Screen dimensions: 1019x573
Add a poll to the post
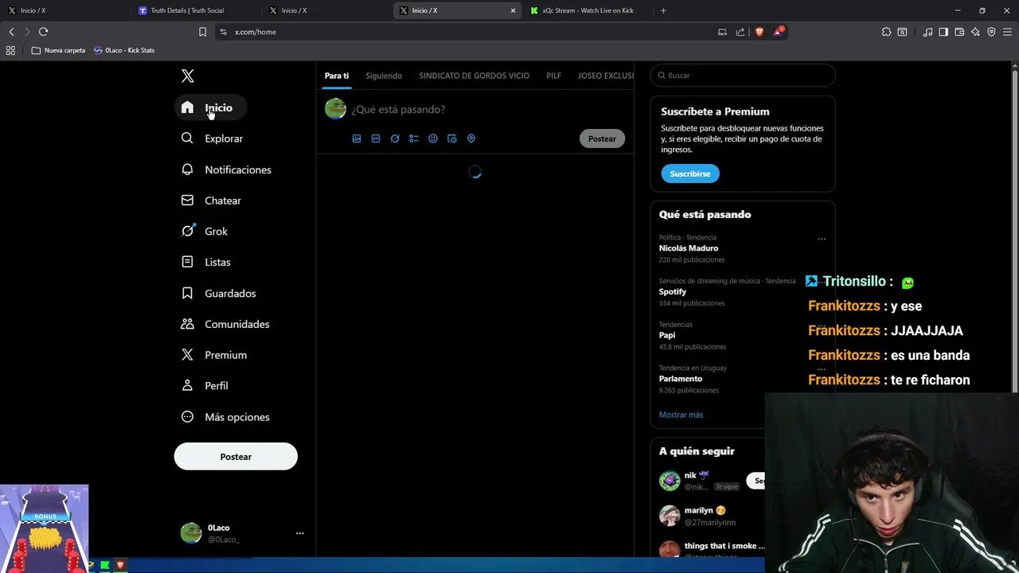414,138
